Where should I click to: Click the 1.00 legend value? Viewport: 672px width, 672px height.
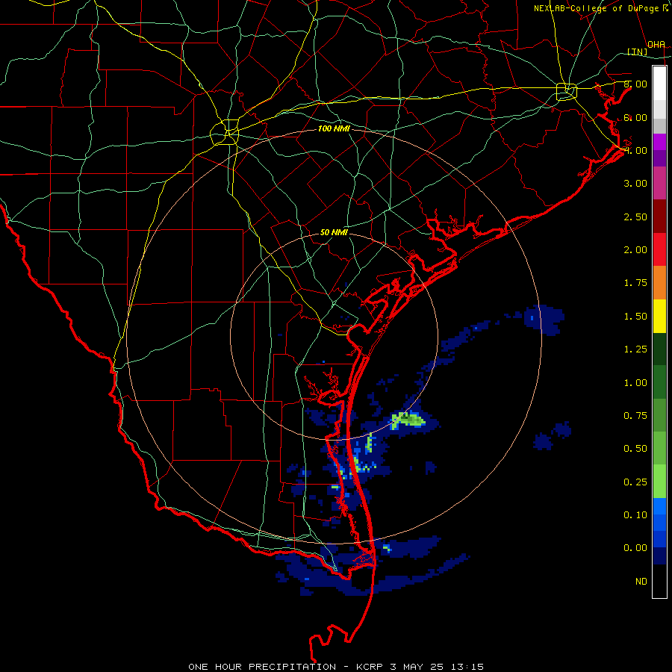coord(635,383)
